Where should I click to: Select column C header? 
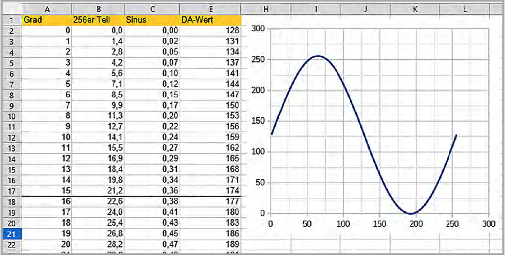[x=152, y=10]
